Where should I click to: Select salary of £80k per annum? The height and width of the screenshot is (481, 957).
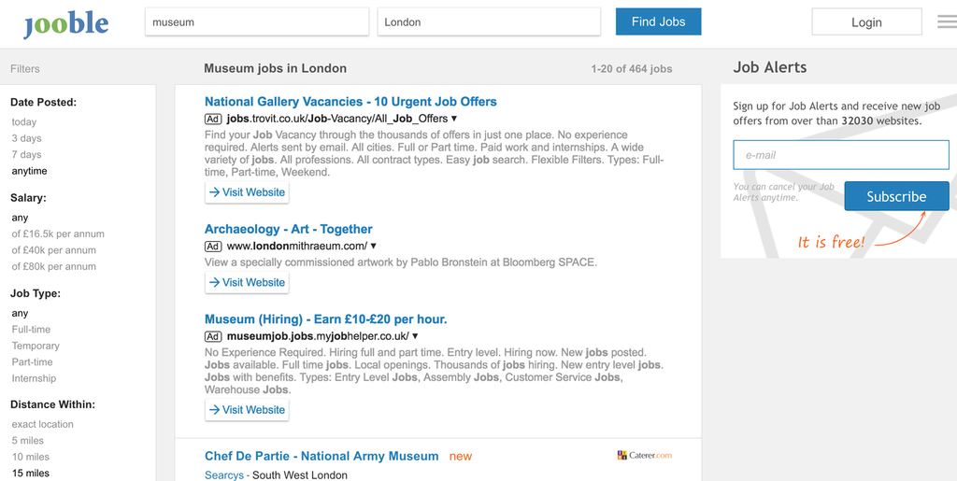pyautogui.click(x=53, y=266)
